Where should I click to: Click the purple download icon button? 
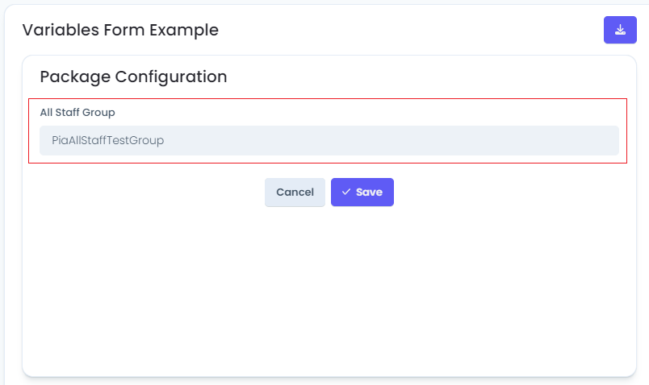tap(620, 30)
